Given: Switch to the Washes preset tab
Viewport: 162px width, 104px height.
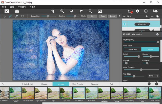Looking at the screenshot, I should click(94, 84).
